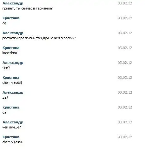Screen dimensions: 145x149
Task: Select the message text 'привет, ты сейчас в германии?'
Action: (27, 8)
